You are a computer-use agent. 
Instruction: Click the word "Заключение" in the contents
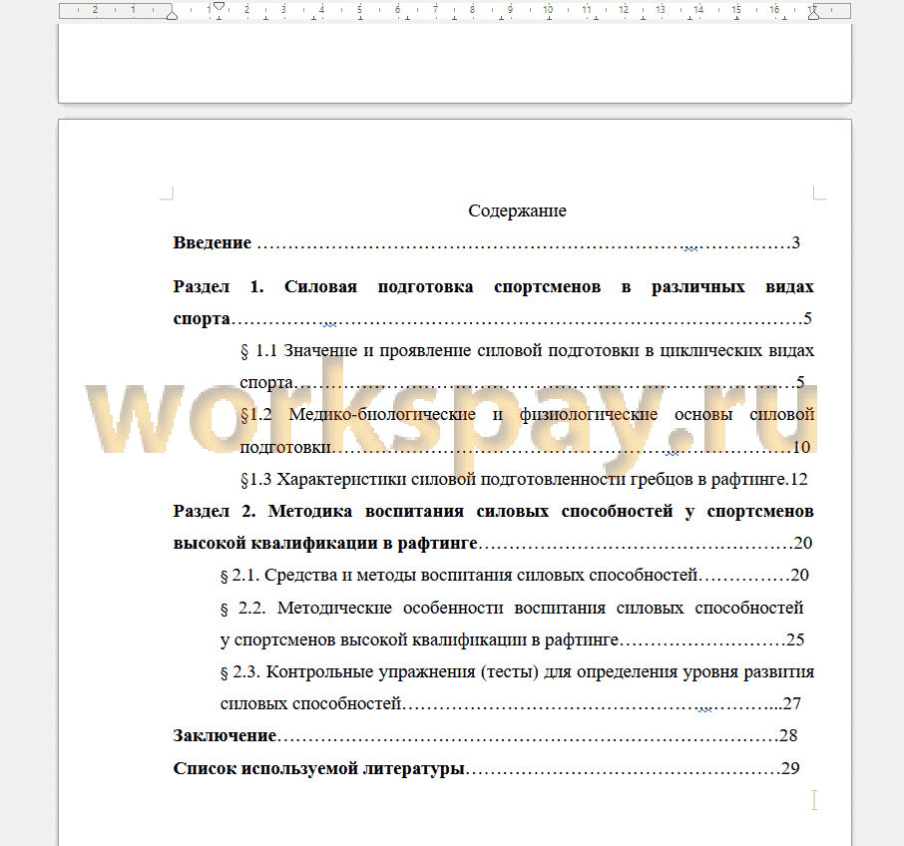click(x=225, y=736)
